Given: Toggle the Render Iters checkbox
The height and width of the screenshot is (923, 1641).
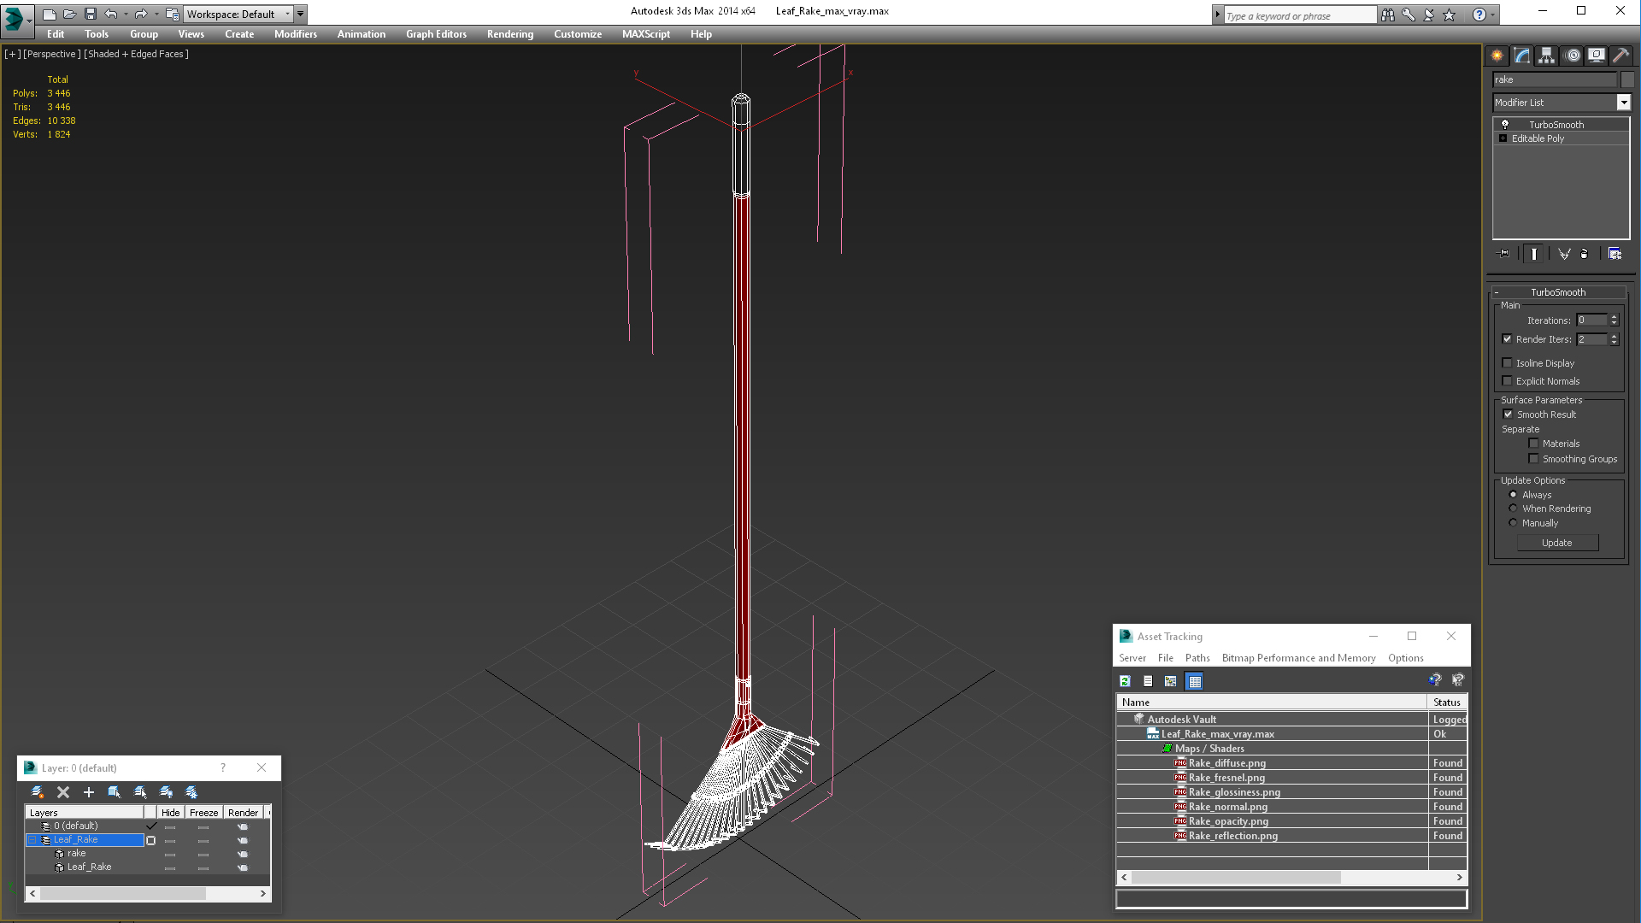Looking at the screenshot, I should tap(1508, 339).
